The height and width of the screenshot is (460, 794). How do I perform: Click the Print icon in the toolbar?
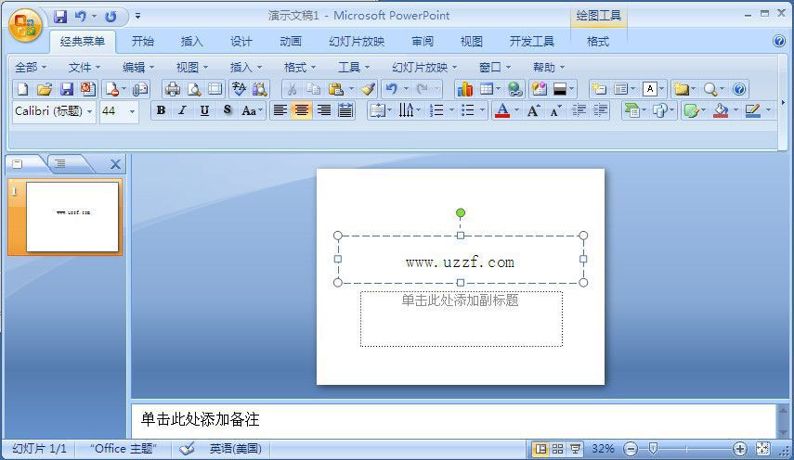pyautogui.click(x=173, y=89)
